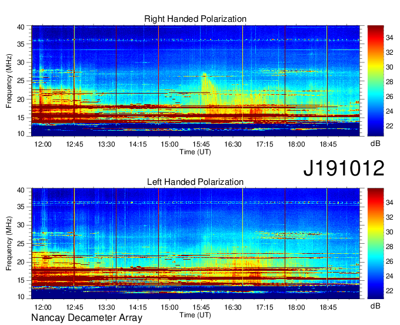
Task: Click the 35 MHz tick on the Left Handed plot
Action: (x=21, y=207)
